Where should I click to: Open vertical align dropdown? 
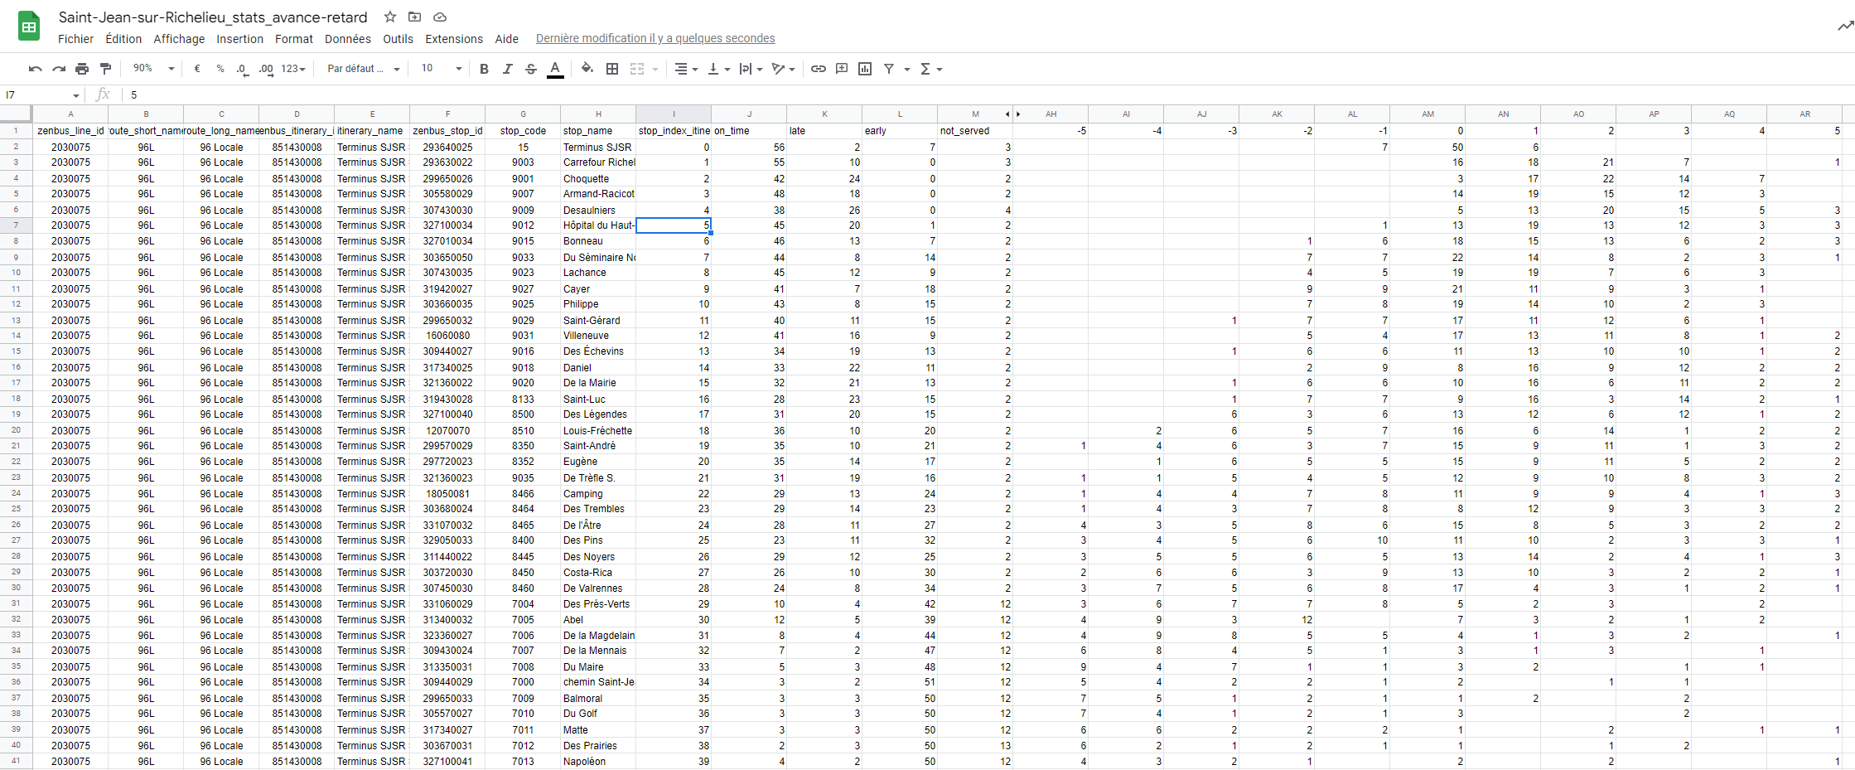718,69
